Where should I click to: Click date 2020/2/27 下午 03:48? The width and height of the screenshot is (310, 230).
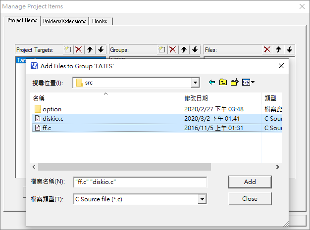point(214,109)
